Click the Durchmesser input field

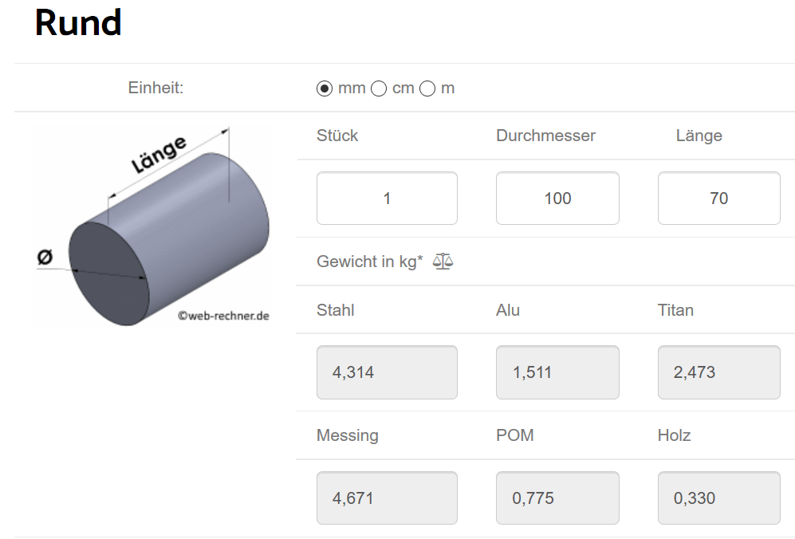(x=557, y=199)
